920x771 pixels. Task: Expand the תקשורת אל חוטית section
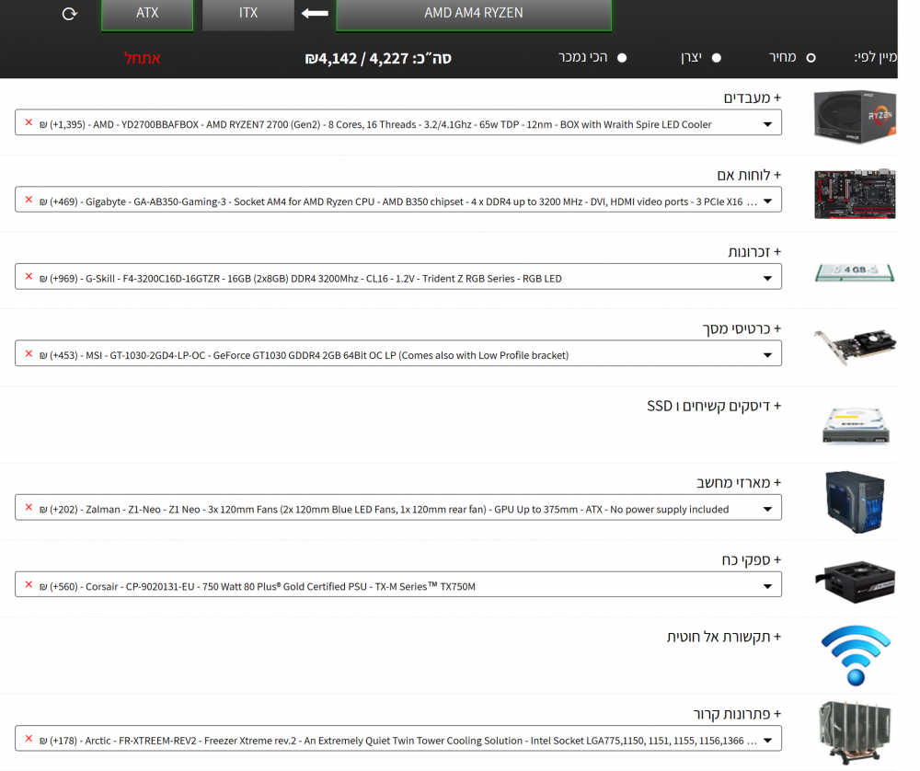tap(724, 637)
